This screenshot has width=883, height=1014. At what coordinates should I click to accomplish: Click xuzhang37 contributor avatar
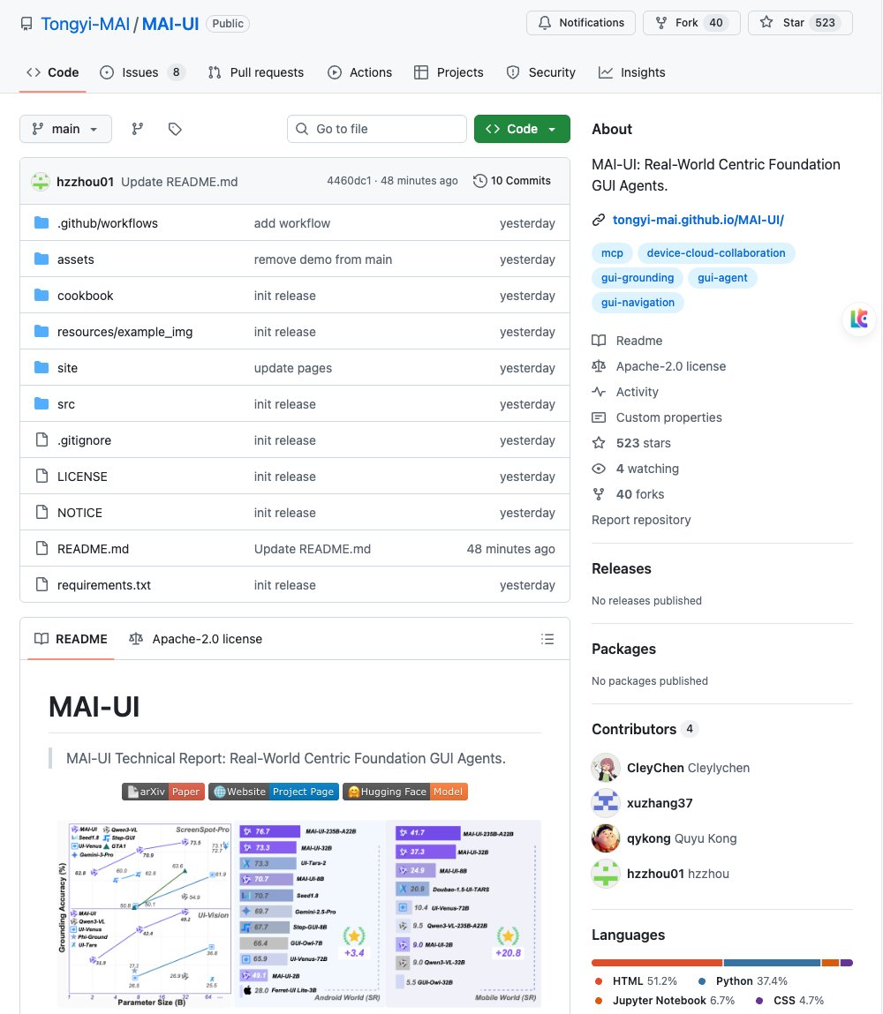(606, 803)
